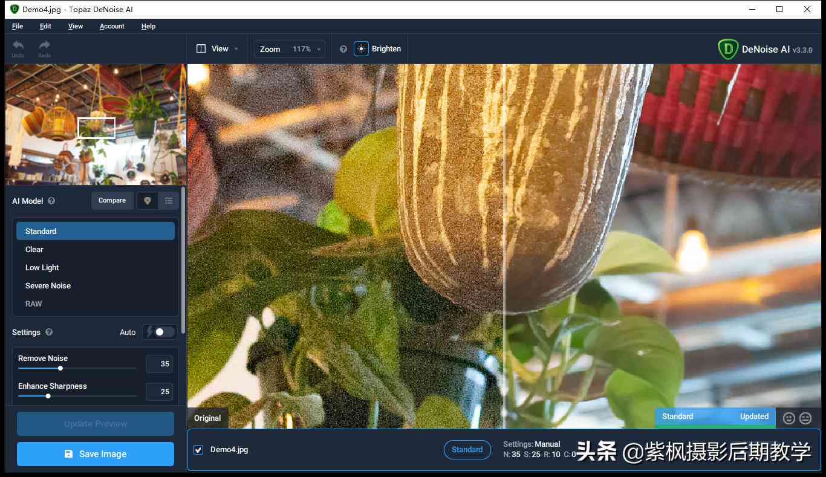Click the Brighten sun icon
Viewport: 826px width, 477px height.
(x=361, y=49)
